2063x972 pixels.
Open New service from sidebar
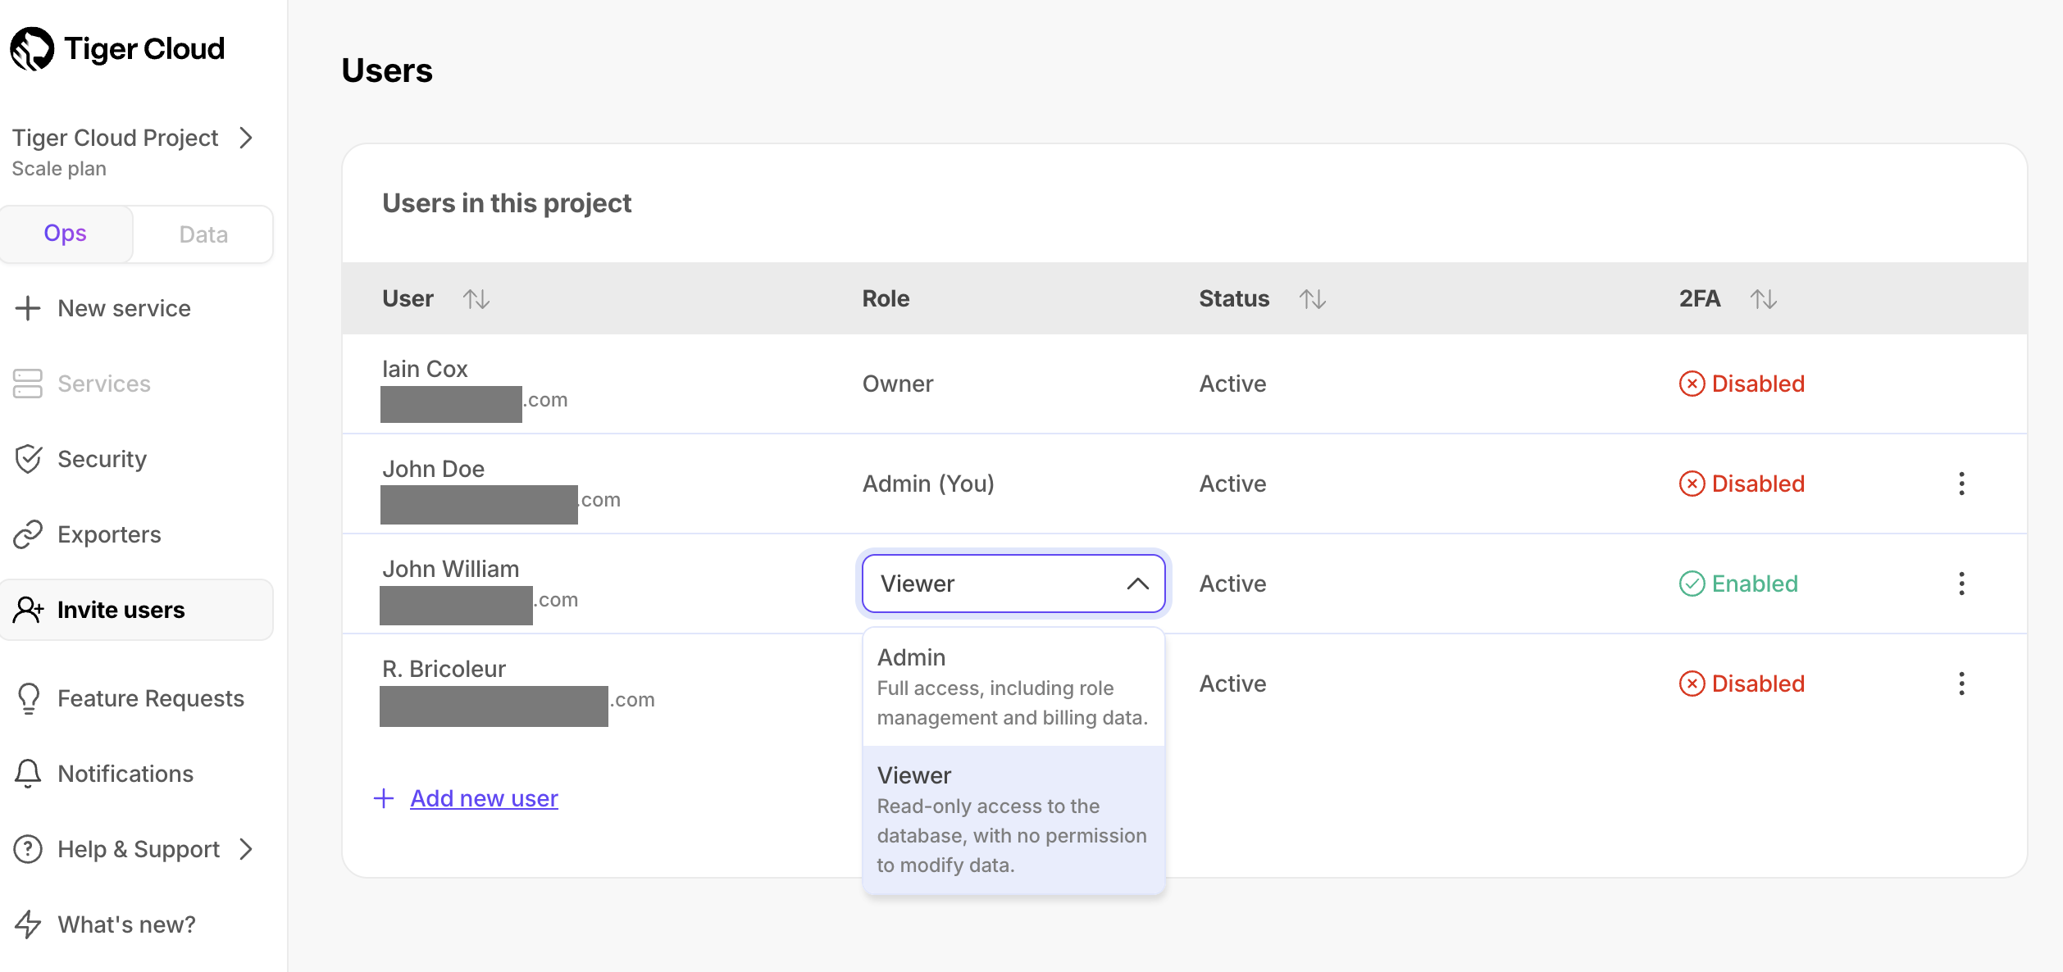124,308
